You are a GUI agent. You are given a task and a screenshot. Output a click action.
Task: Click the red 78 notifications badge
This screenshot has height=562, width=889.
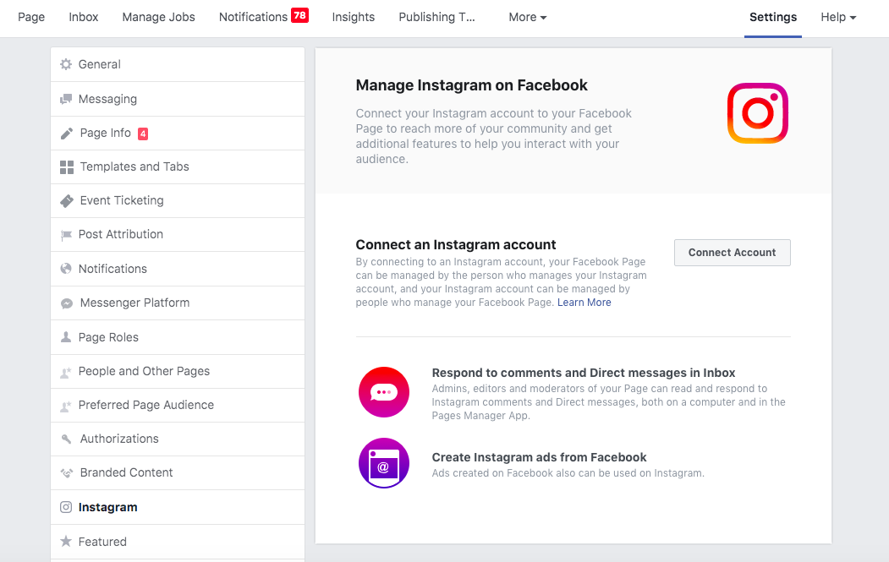click(x=300, y=15)
